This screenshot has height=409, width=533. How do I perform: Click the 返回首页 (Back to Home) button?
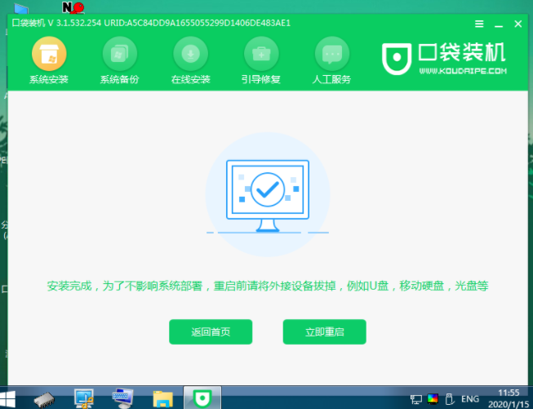pos(211,332)
